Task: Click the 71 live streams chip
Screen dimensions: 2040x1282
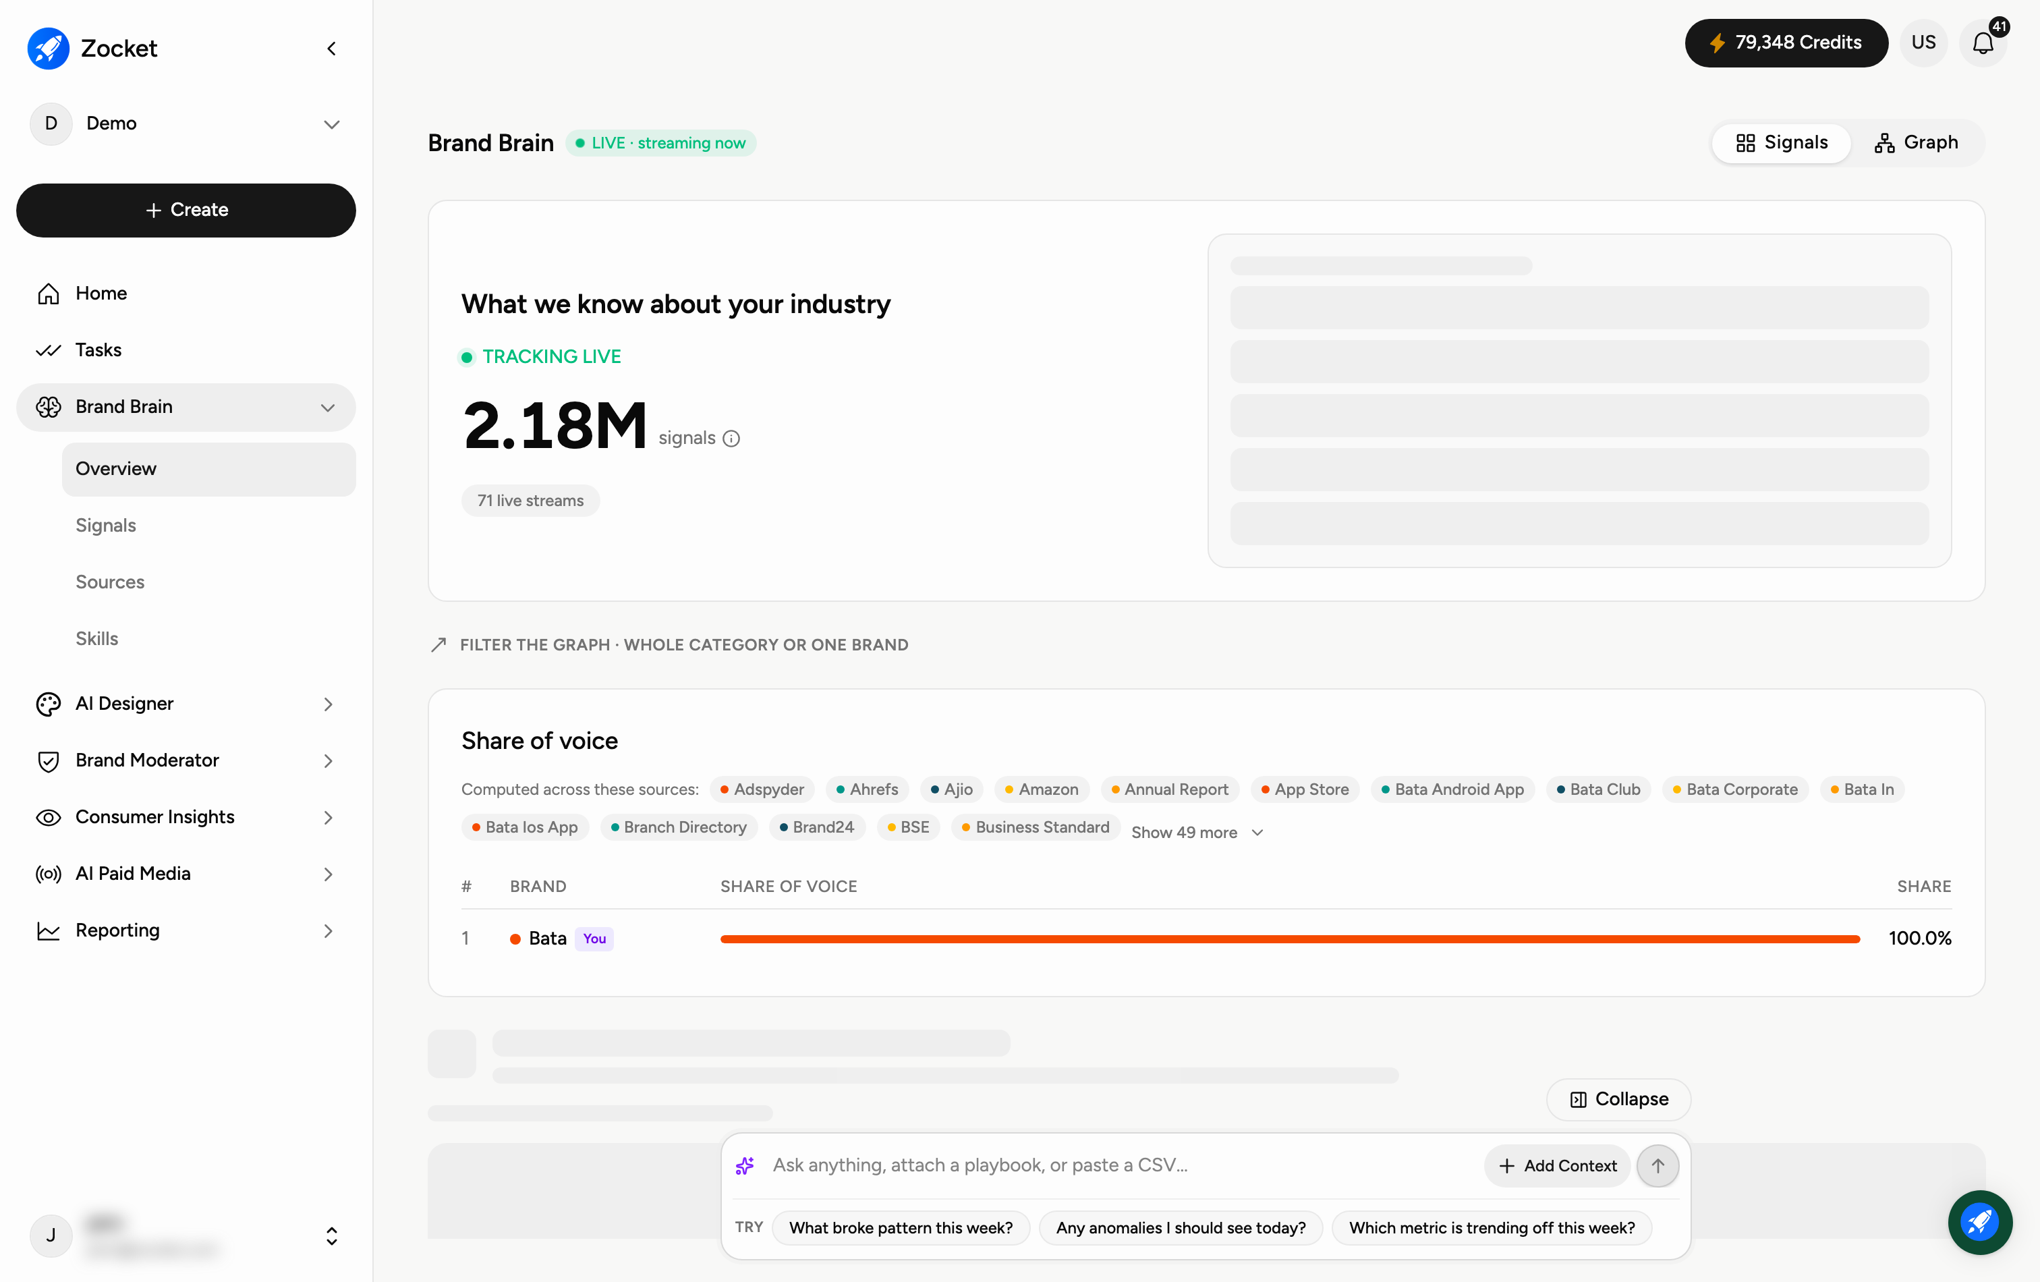Action: (x=530, y=501)
